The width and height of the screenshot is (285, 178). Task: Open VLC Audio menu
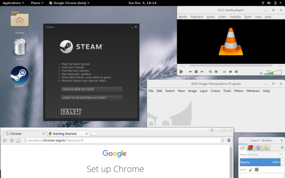(x=211, y=17)
